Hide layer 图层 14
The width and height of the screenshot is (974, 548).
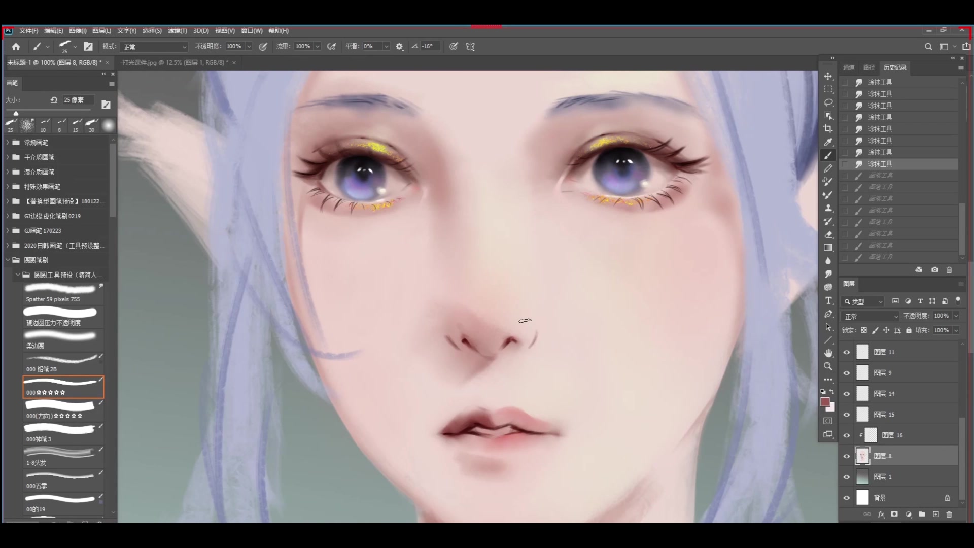(846, 394)
